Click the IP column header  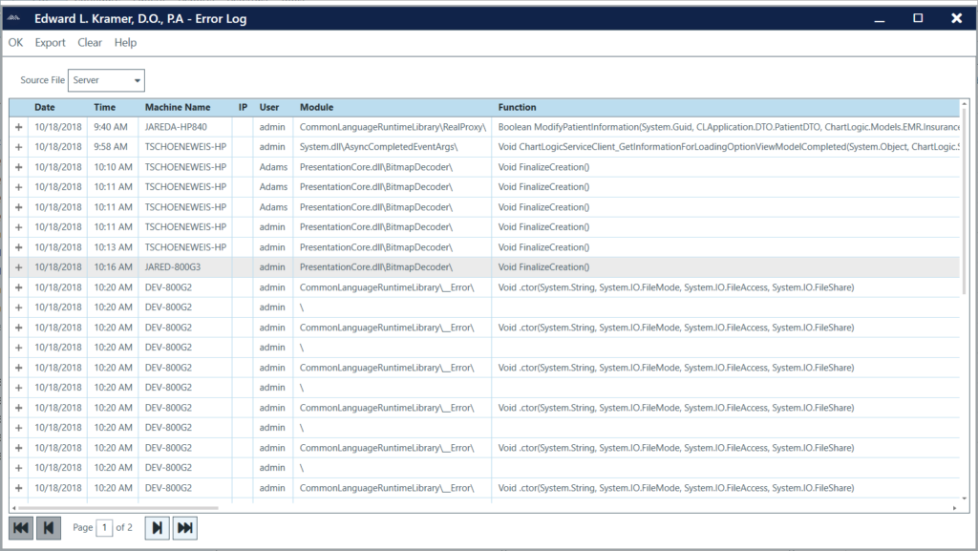coord(243,107)
